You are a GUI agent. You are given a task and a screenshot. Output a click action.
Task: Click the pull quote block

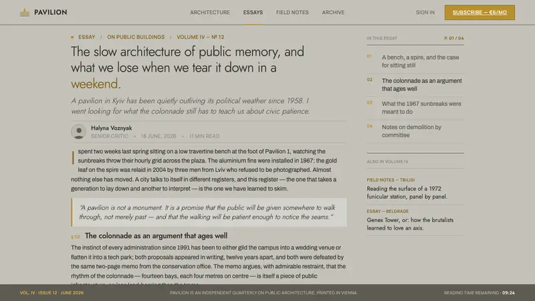pyautogui.click(x=209, y=212)
